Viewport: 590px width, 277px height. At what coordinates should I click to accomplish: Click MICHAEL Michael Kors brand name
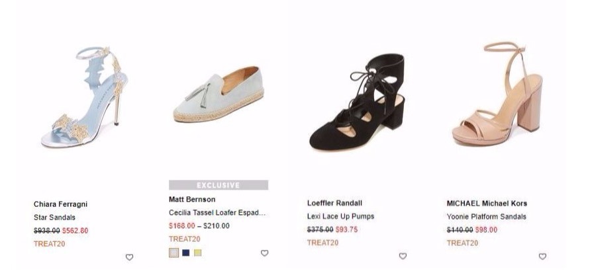[x=487, y=203]
